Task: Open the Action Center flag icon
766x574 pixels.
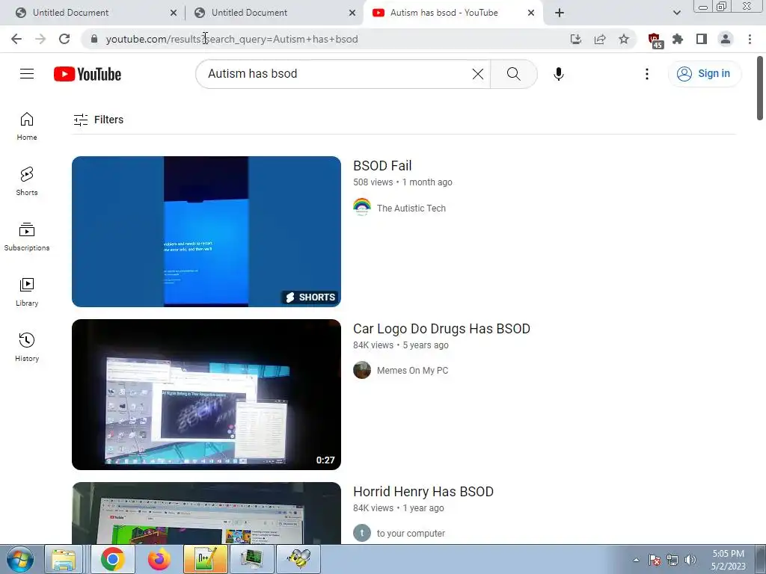Action: tap(655, 560)
